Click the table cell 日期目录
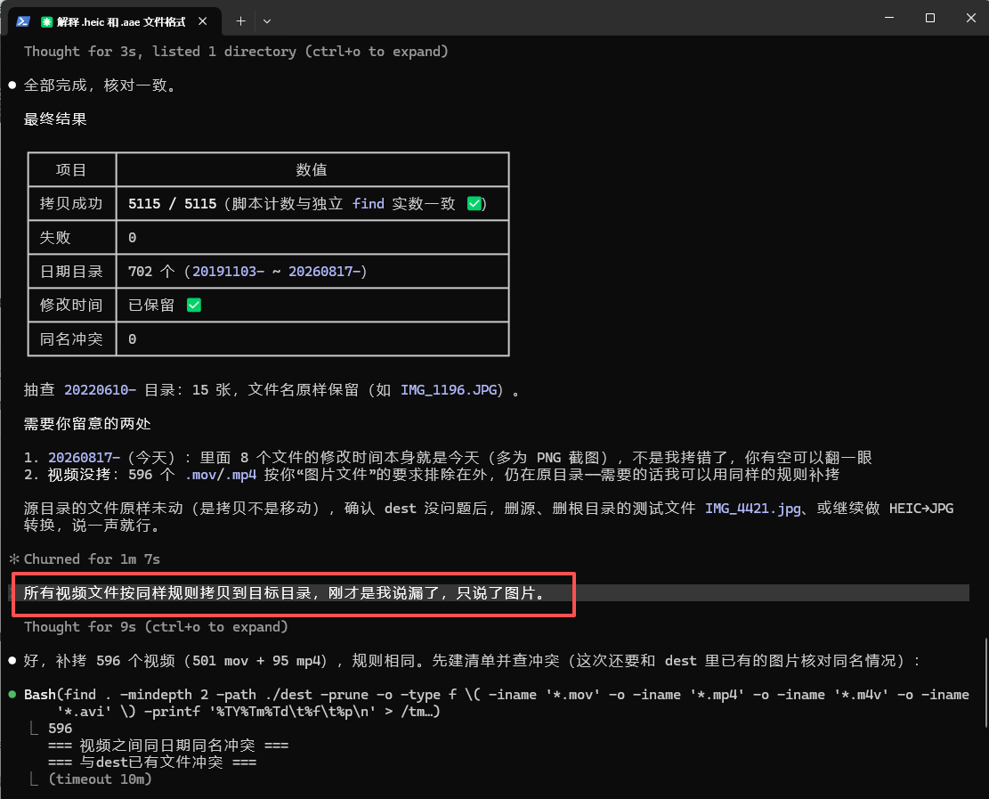This screenshot has height=799, width=989. tap(71, 272)
